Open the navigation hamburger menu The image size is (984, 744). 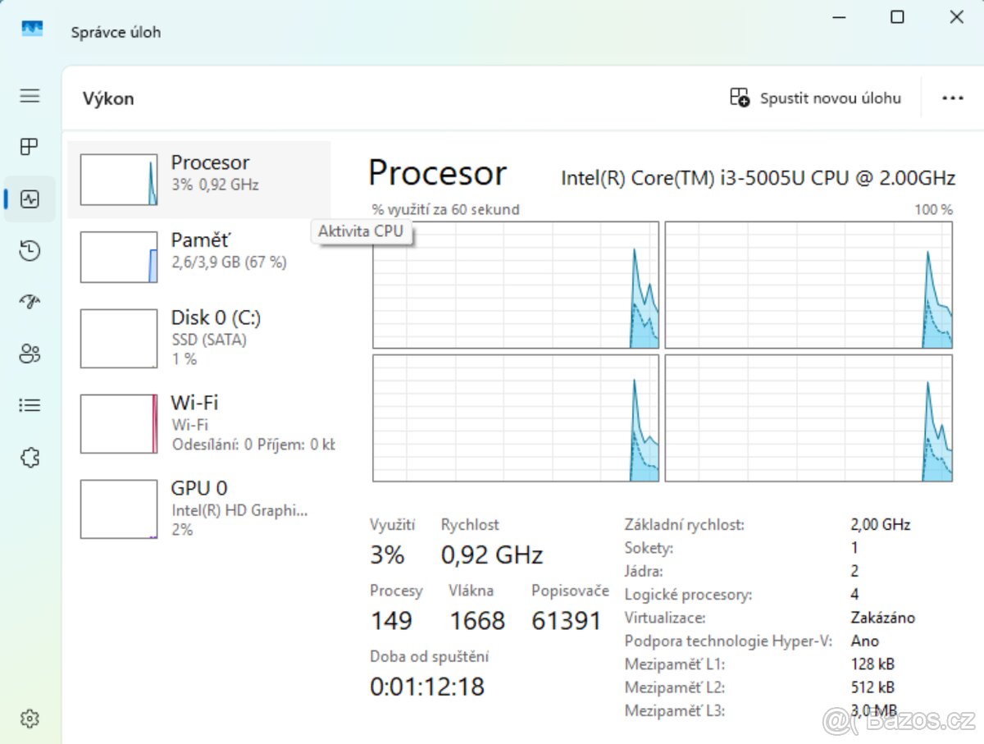pos(30,96)
